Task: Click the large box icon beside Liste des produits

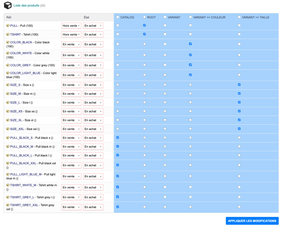Action: tap(8, 5)
